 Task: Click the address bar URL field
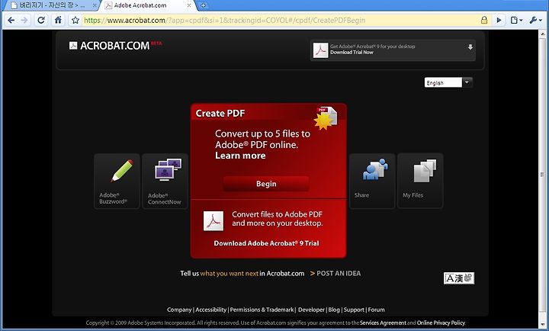coord(280,21)
